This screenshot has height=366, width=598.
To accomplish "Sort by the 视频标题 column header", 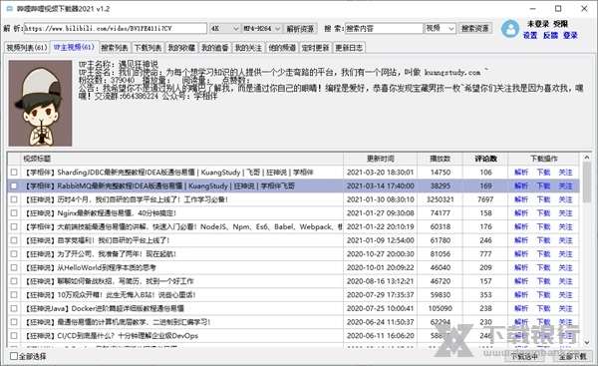I will [181, 159].
